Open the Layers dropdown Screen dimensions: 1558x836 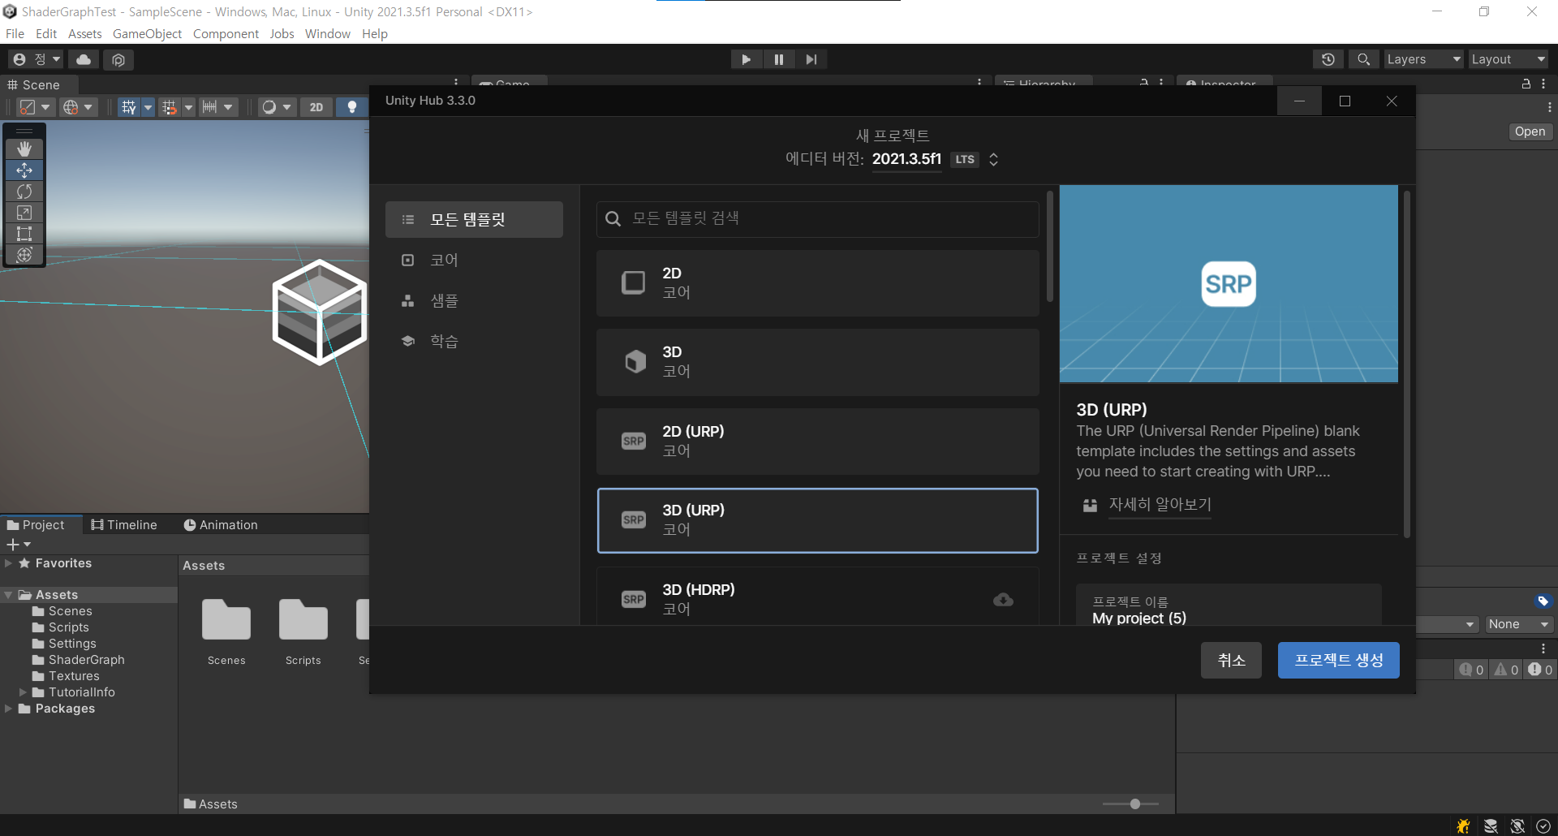[1423, 59]
